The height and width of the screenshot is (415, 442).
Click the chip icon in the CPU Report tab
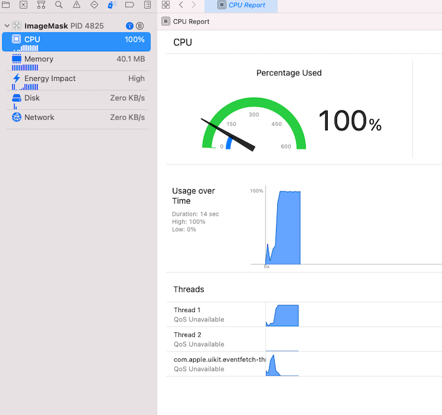point(222,5)
